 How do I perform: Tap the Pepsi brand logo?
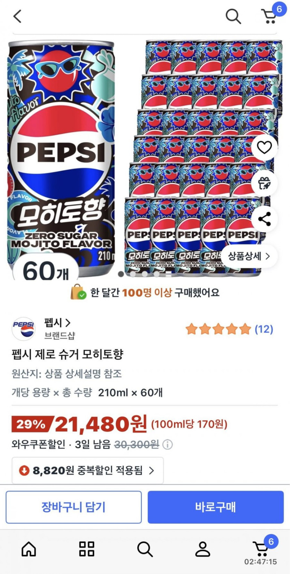click(24, 328)
